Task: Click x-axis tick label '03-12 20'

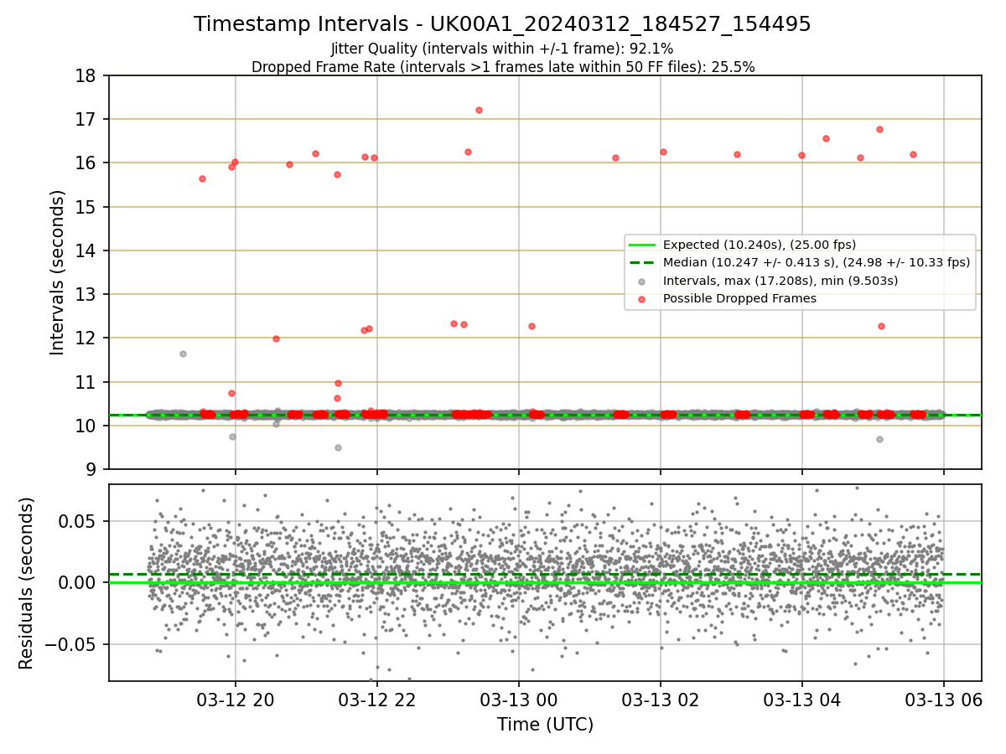Action: [235, 699]
